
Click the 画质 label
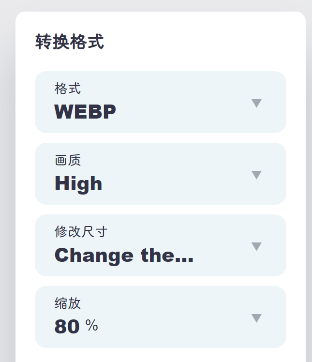click(x=68, y=160)
